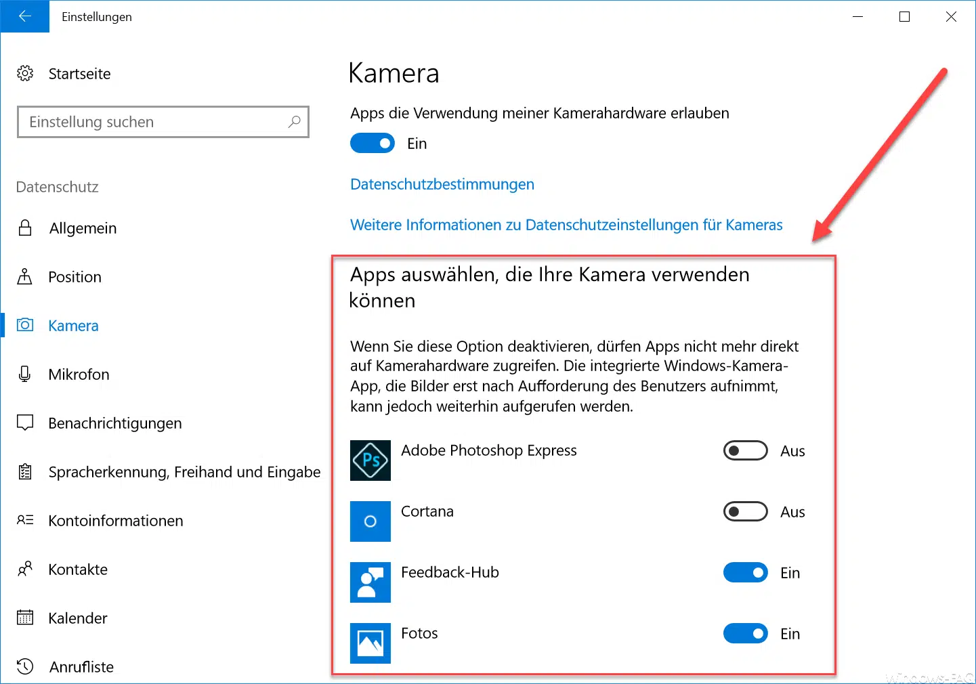Viewport: 976px width, 684px height.
Task: Click the Feedback-Hub app icon
Action: tap(370, 582)
